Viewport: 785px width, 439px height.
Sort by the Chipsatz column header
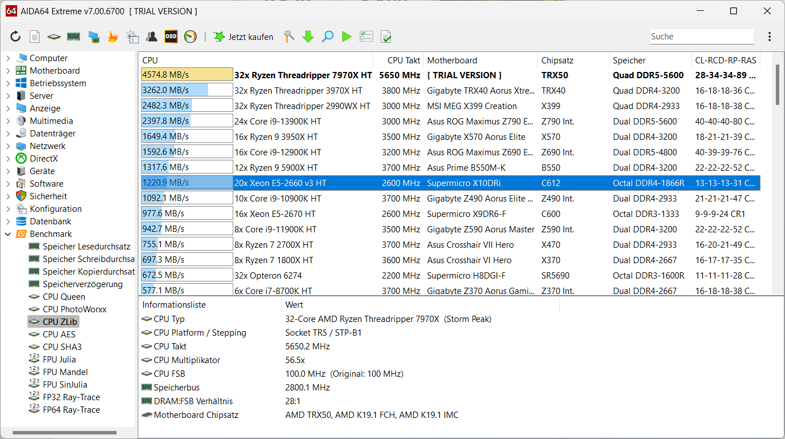point(573,60)
